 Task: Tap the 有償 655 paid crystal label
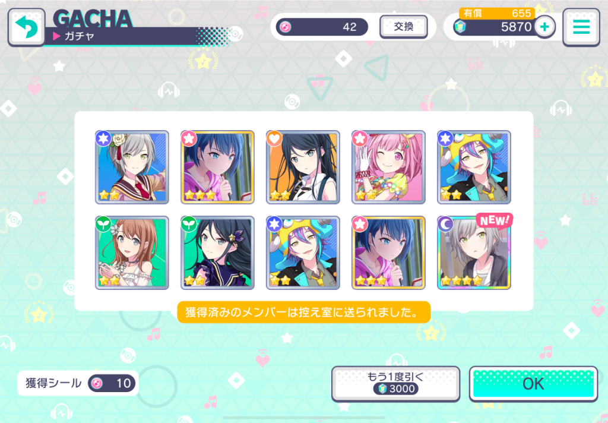click(497, 13)
